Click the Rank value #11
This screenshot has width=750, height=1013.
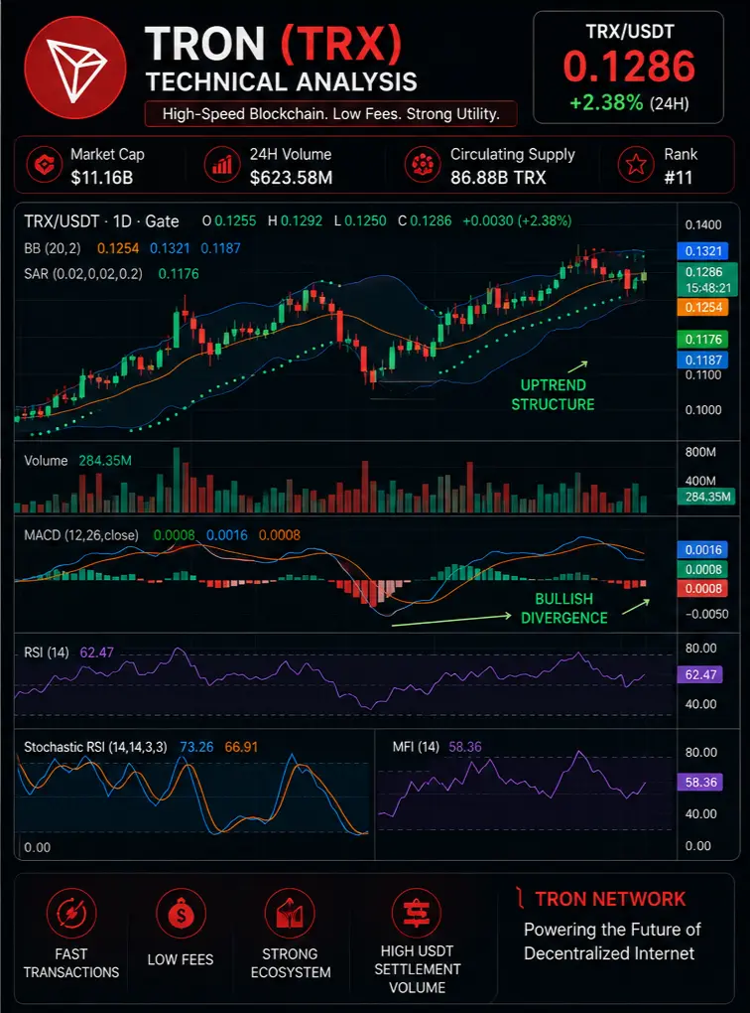click(x=679, y=178)
